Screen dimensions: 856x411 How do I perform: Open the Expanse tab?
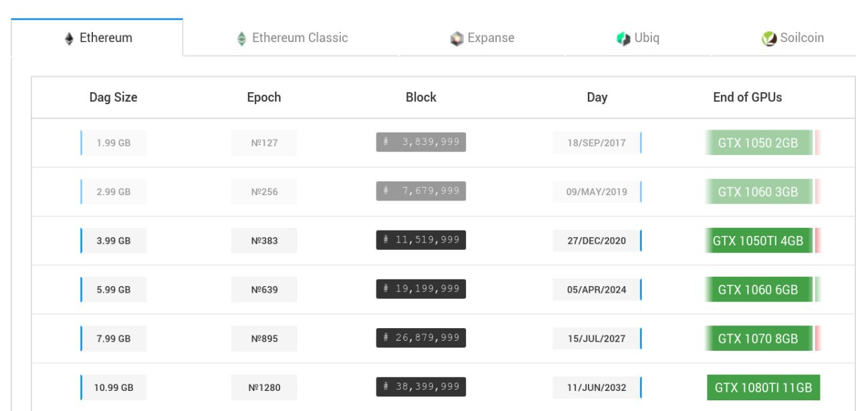click(482, 38)
